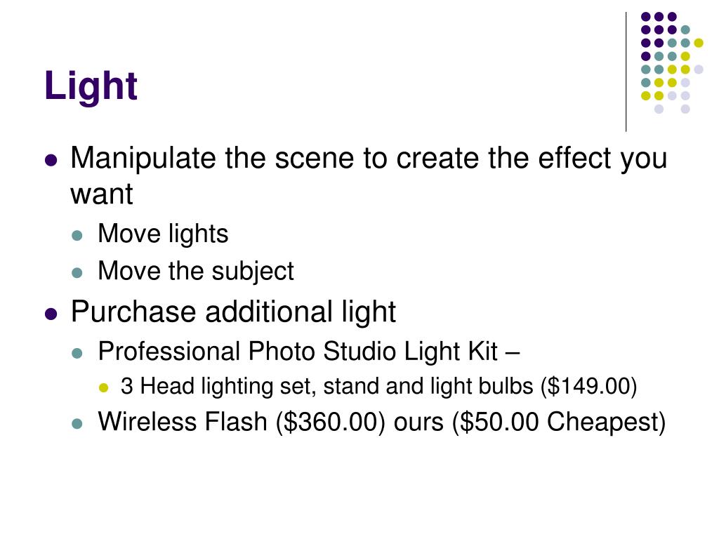
Task: Click the teal bullet before "Professional Photo"
Action: pos(77,354)
